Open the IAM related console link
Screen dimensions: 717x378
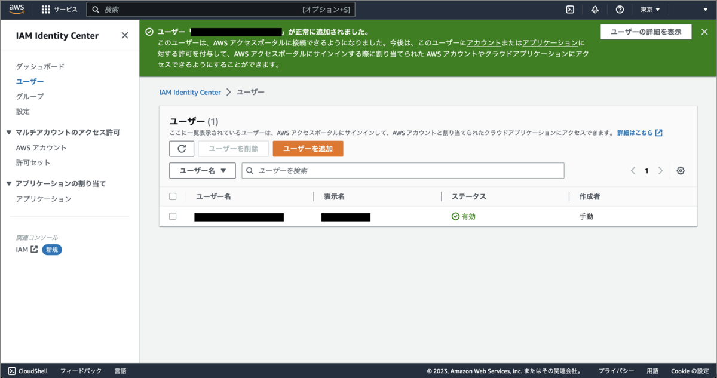click(x=27, y=250)
